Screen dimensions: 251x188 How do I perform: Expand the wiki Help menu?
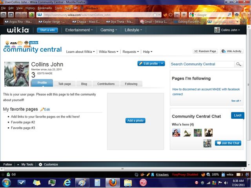tap(147, 52)
